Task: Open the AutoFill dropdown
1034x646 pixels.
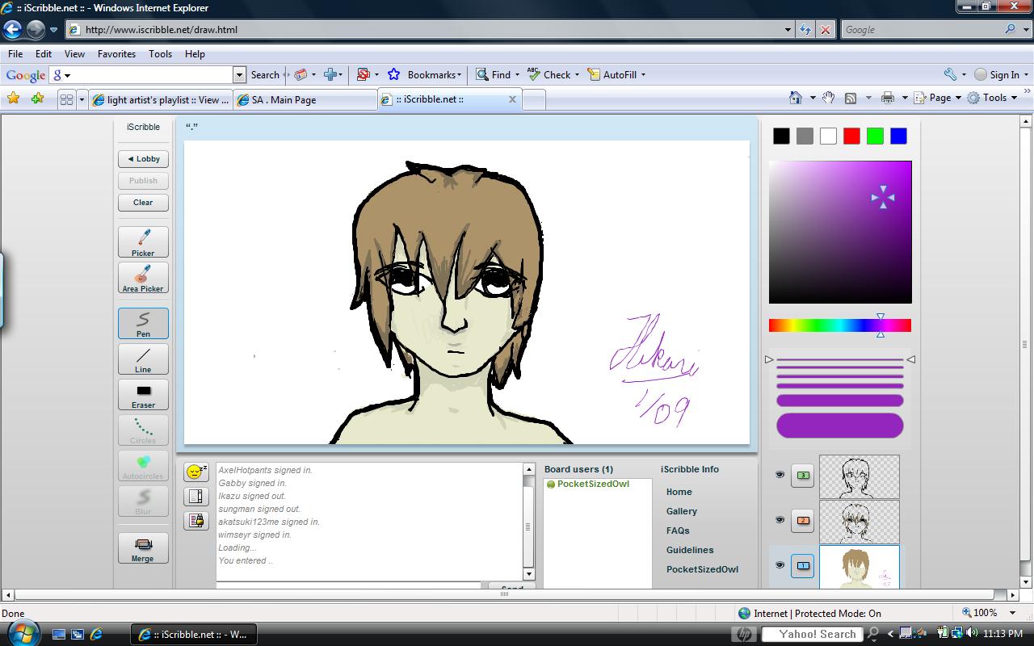Action: click(x=643, y=75)
